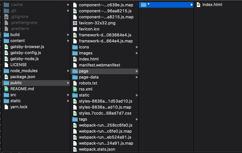Select the rss.xml file icon
Screen dimensions: 242x153
[75, 89]
